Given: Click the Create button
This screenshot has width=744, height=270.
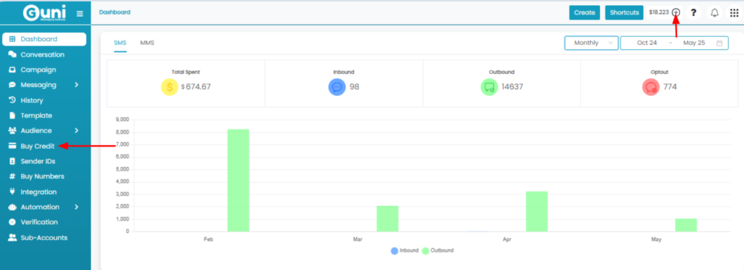Looking at the screenshot, I should tap(585, 13).
